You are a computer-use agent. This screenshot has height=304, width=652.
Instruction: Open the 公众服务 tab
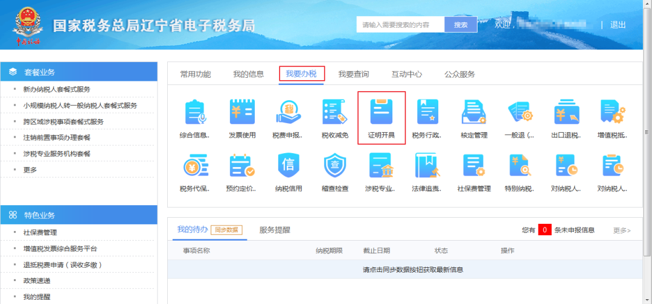[x=459, y=74]
